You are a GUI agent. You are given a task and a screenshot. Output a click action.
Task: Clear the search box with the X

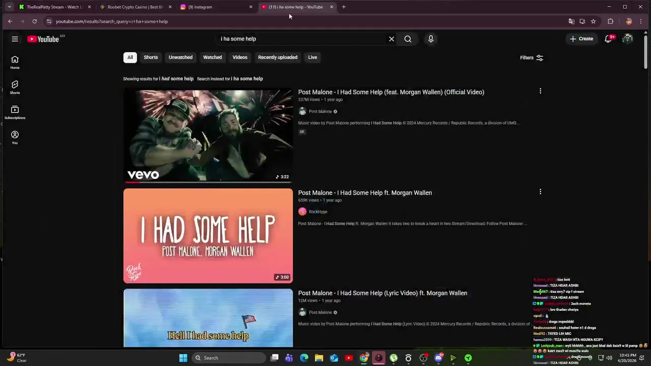click(x=392, y=39)
